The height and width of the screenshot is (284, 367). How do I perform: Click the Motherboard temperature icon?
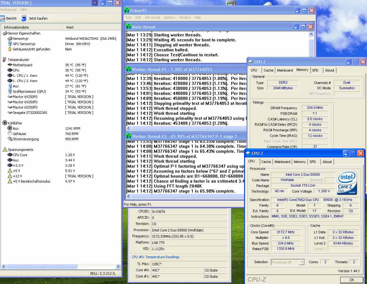click(x=10, y=65)
